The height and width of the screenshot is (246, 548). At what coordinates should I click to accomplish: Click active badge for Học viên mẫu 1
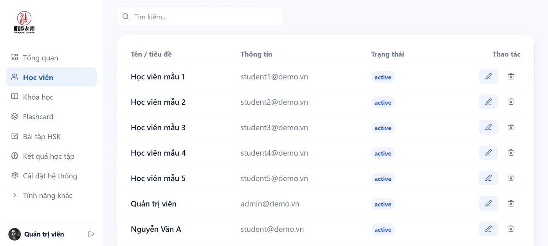point(383,77)
